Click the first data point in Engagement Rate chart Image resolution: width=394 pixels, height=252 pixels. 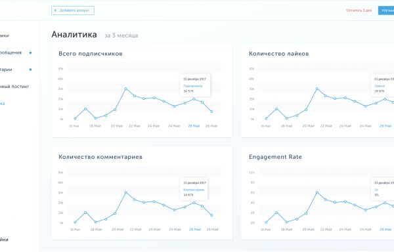pos(266,222)
